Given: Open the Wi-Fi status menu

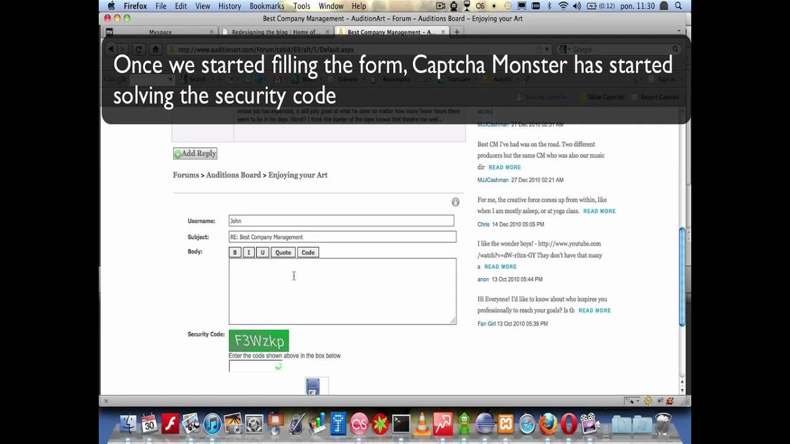Looking at the screenshot, I should tap(563, 6).
